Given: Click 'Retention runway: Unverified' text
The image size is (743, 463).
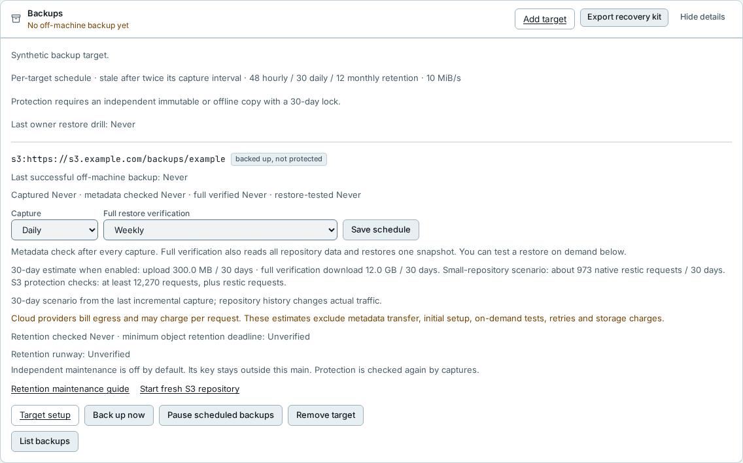Looking at the screenshot, I should [x=71, y=354].
